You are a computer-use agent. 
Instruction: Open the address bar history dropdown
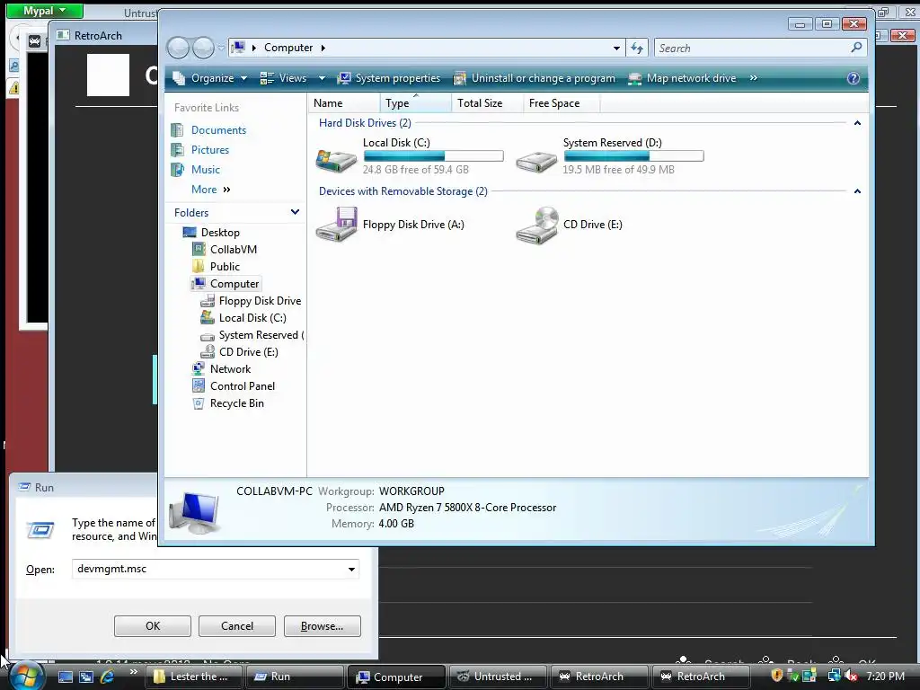pos(616,49)
